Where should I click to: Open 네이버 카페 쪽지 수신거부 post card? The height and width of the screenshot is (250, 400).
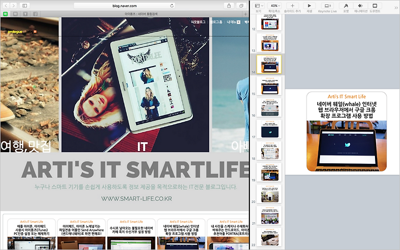(131, 234)
